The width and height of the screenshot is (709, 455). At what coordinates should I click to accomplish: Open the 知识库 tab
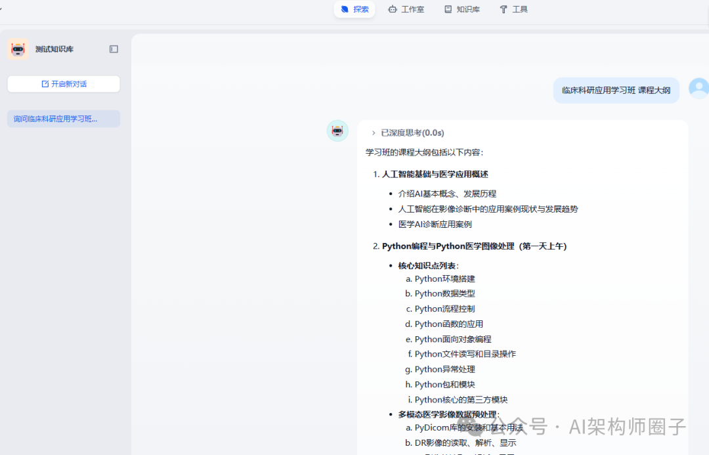click(x=467, y=9)
